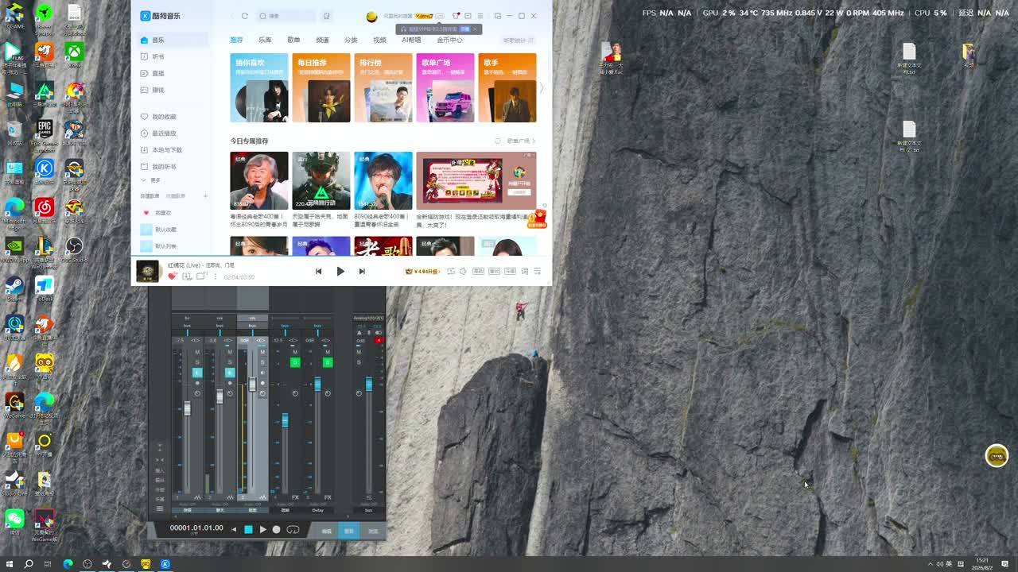Toggle loop button in Studio One transport

tap(293, 530)
